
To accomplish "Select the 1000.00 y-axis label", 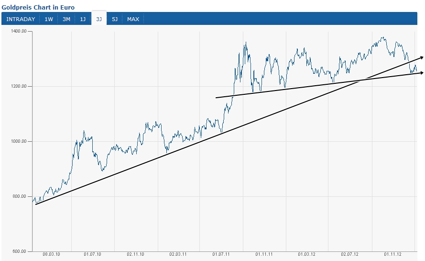I will [x=20, y=141].
